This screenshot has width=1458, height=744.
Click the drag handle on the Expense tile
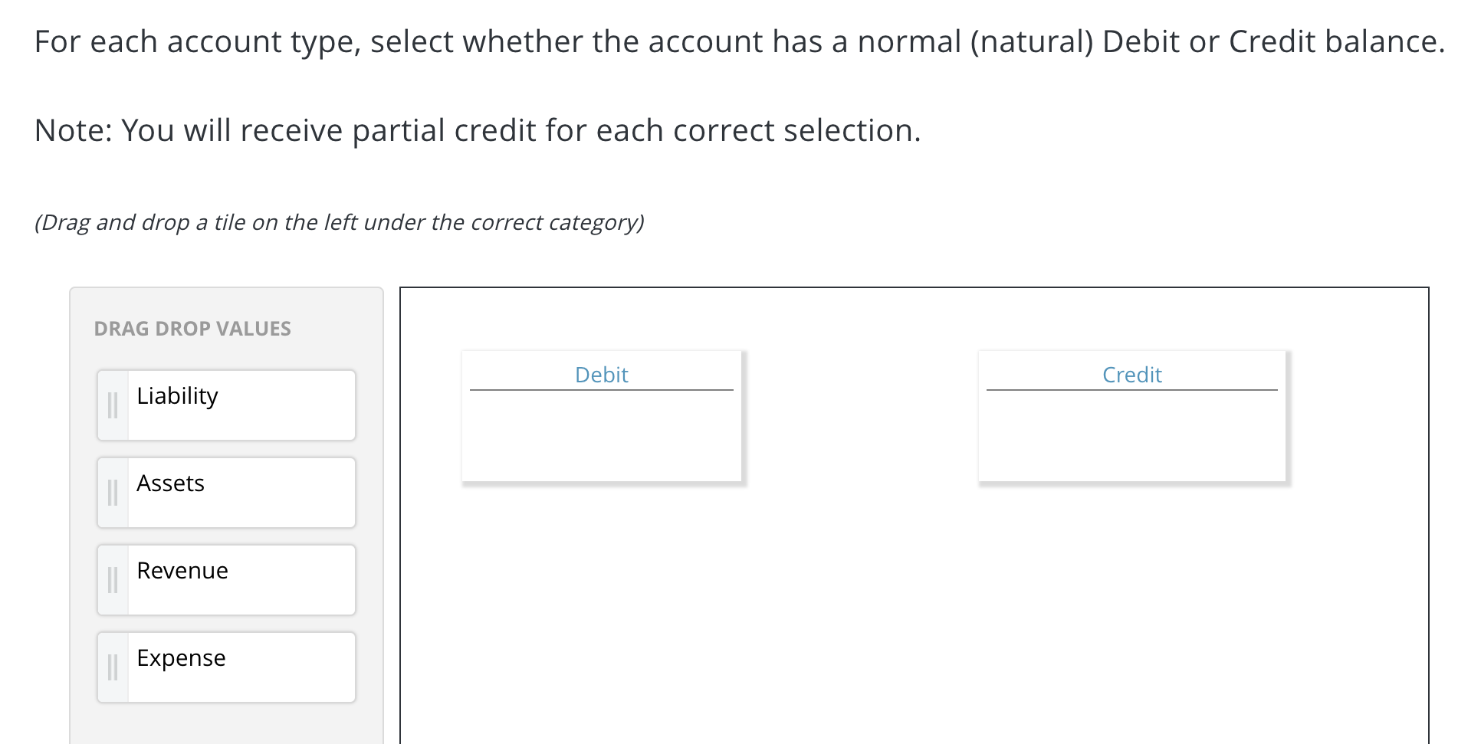[x=112, y=667]
